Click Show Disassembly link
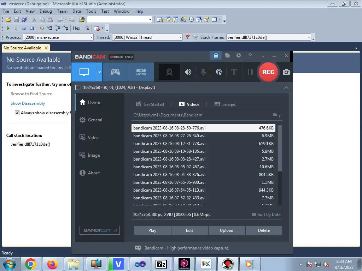This screenshot has height=271, width=362. [28, 103]
